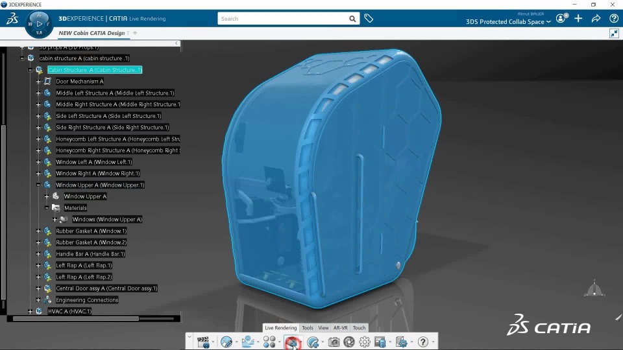
Task: Click the aperture render icon
Action: point(349,342)
